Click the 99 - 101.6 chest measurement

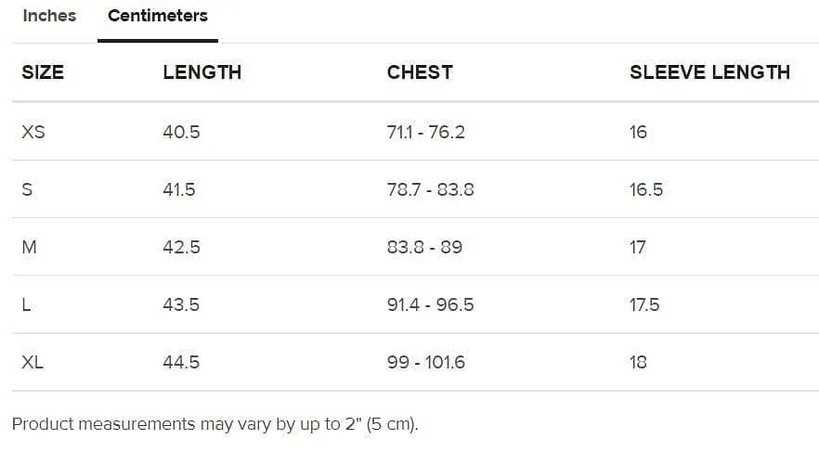(x=425, y=362)
